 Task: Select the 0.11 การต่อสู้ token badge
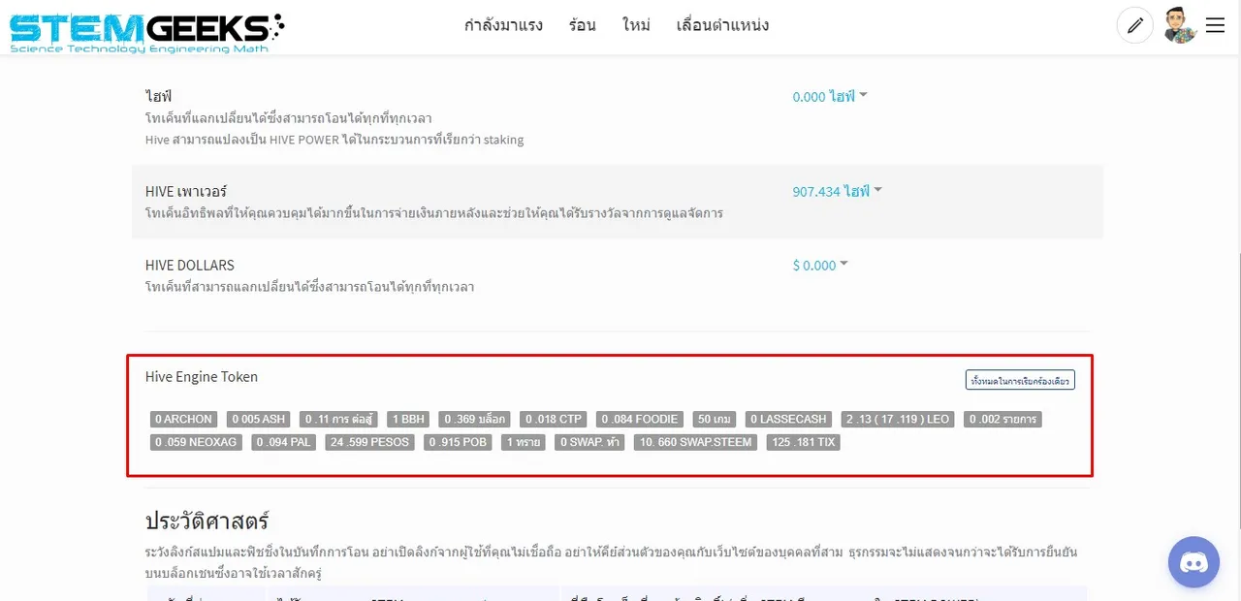338,419
